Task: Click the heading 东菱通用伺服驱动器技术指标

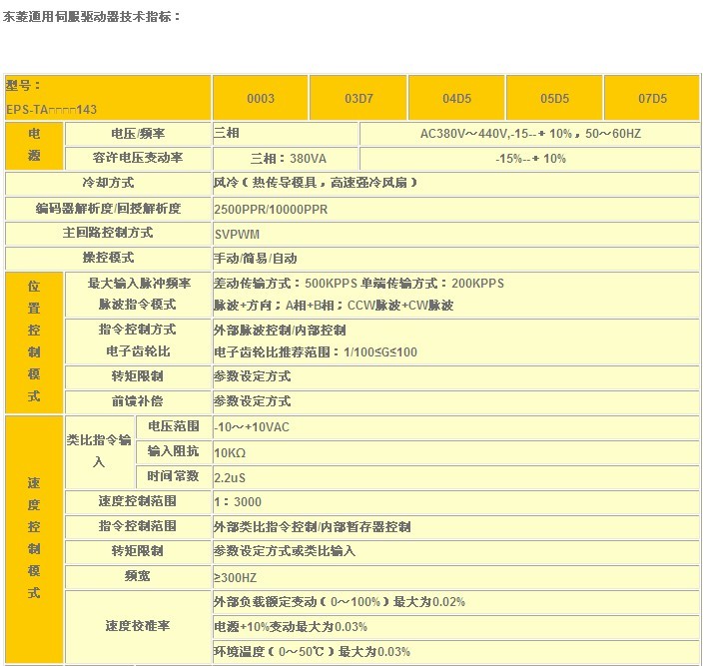Action: tap(91, 17)
